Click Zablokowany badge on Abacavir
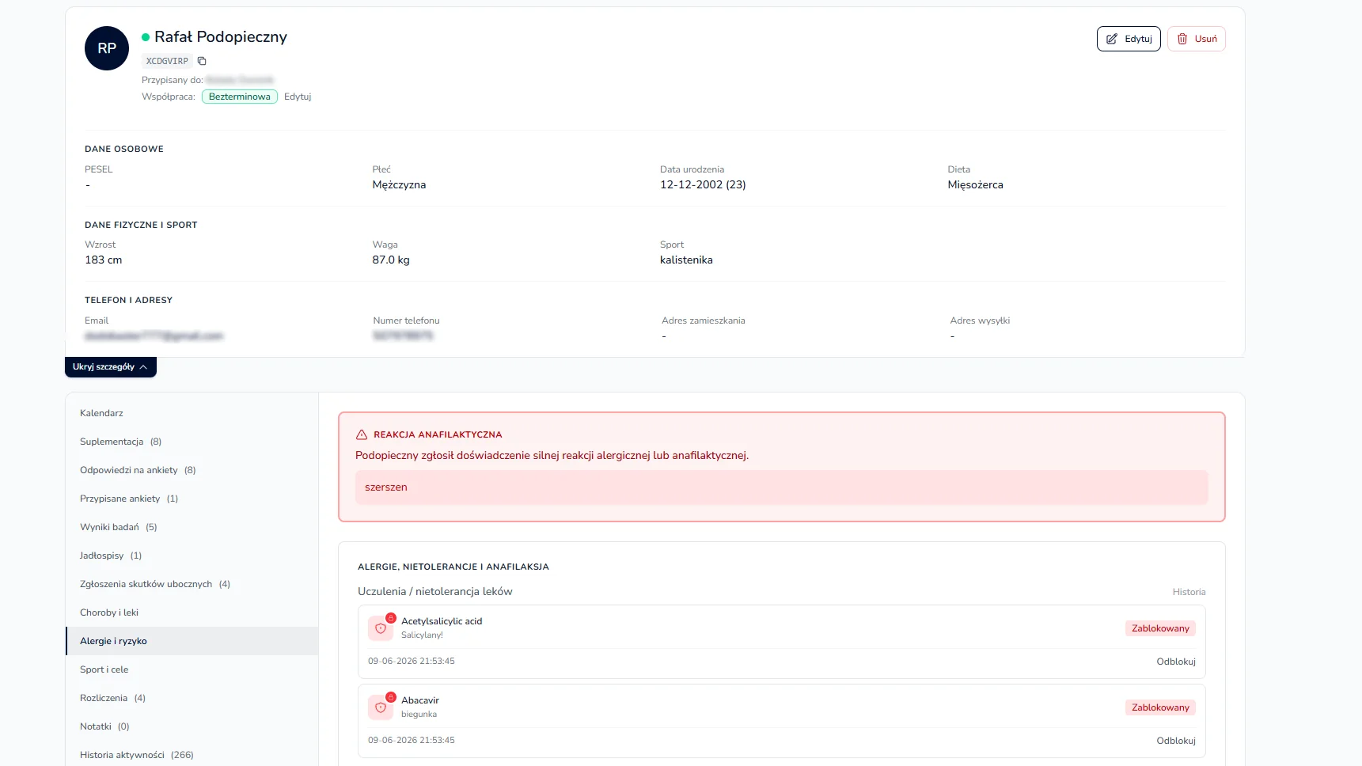Viewport: 1362px width, 766px height. 1160,707
